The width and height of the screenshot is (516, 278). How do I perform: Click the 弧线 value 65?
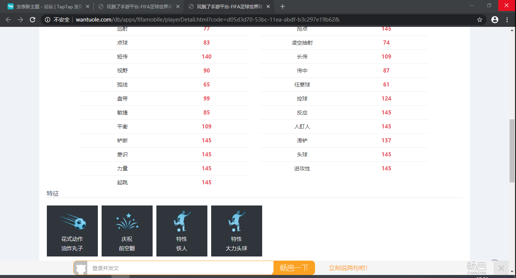point(207,85)
